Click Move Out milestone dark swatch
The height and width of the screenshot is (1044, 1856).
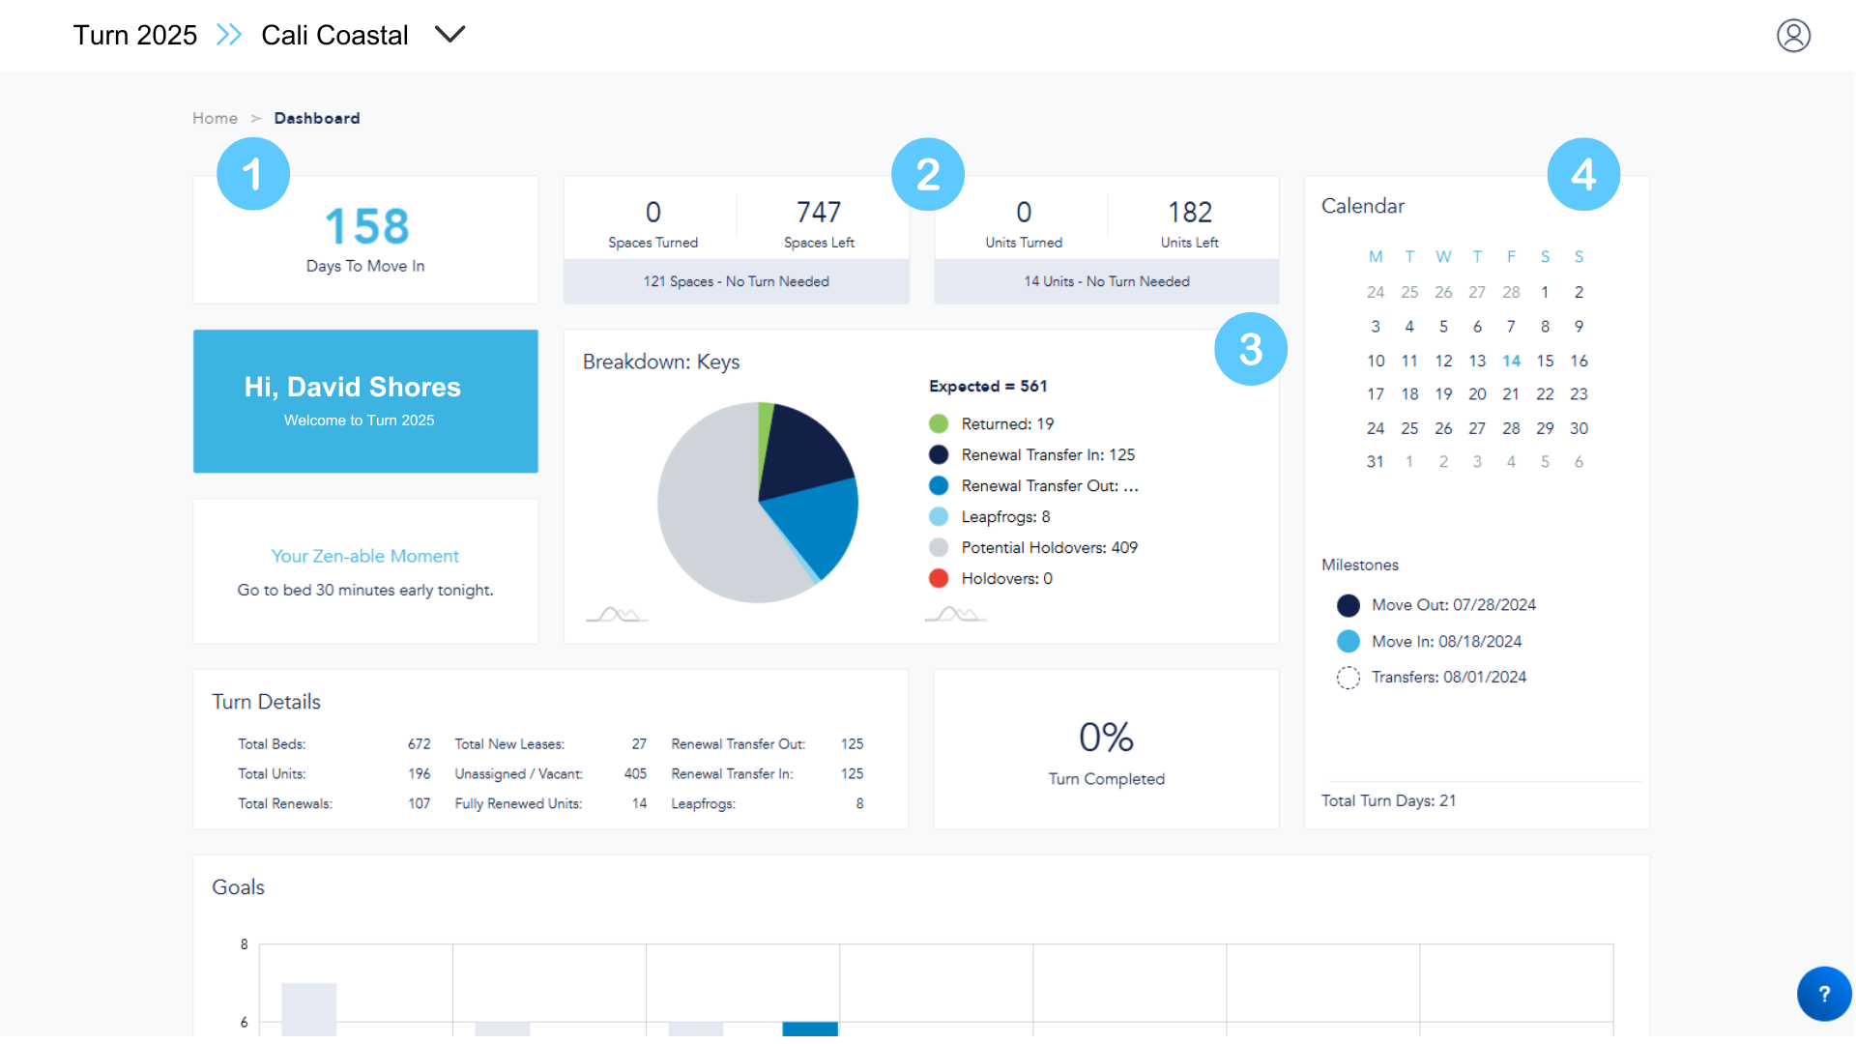(x=1348, y=605)
